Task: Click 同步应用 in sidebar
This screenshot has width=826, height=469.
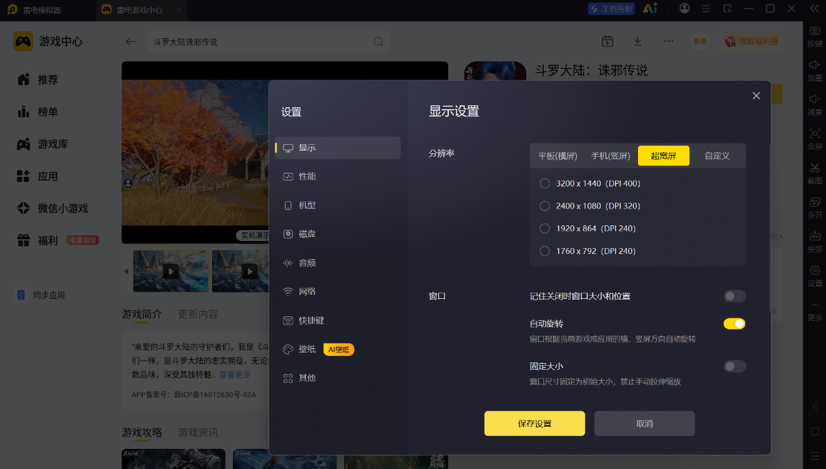Action: pos(41,295)
